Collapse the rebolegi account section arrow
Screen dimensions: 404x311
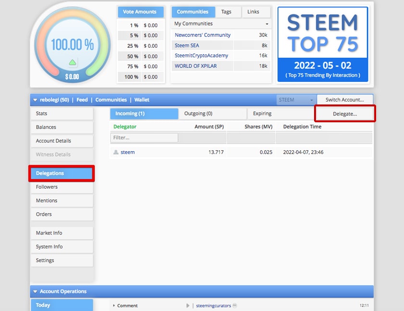tap(35, 100)
